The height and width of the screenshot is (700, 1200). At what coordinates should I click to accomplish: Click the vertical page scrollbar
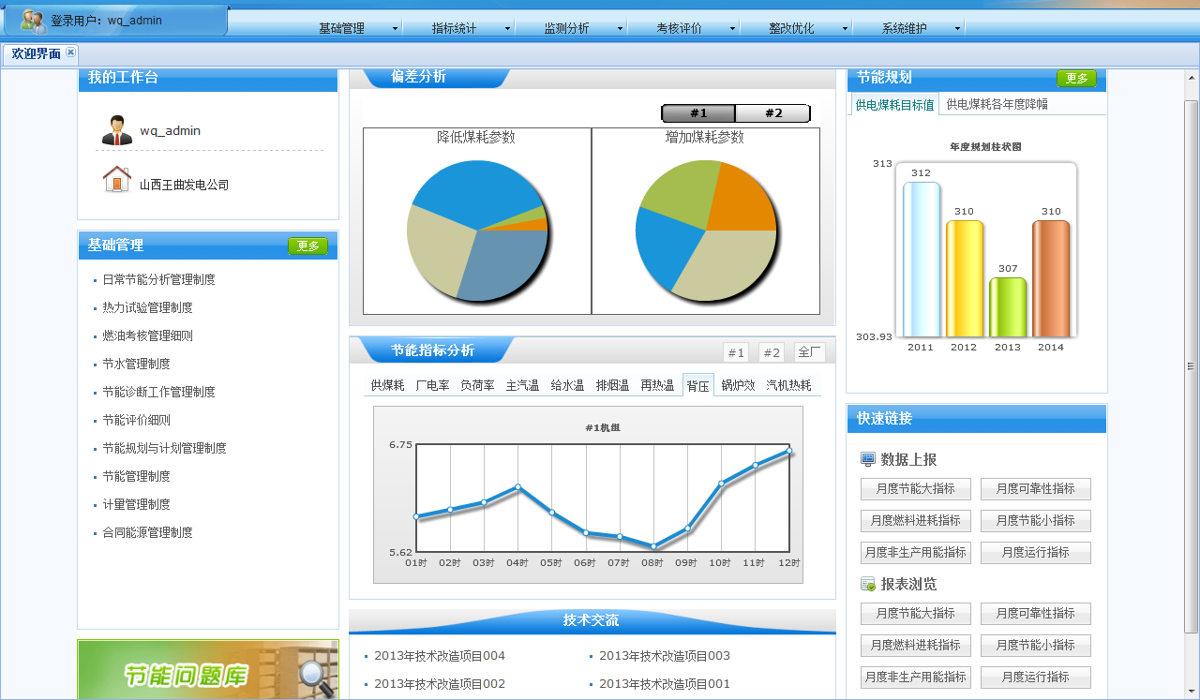pos(1191,365)
